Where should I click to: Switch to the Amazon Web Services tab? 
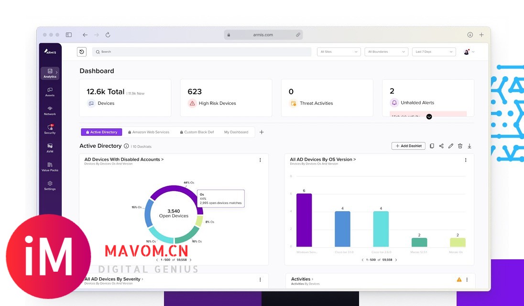148,132
